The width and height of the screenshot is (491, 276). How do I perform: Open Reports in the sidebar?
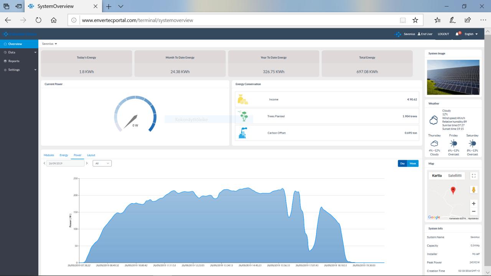point(19,61)
